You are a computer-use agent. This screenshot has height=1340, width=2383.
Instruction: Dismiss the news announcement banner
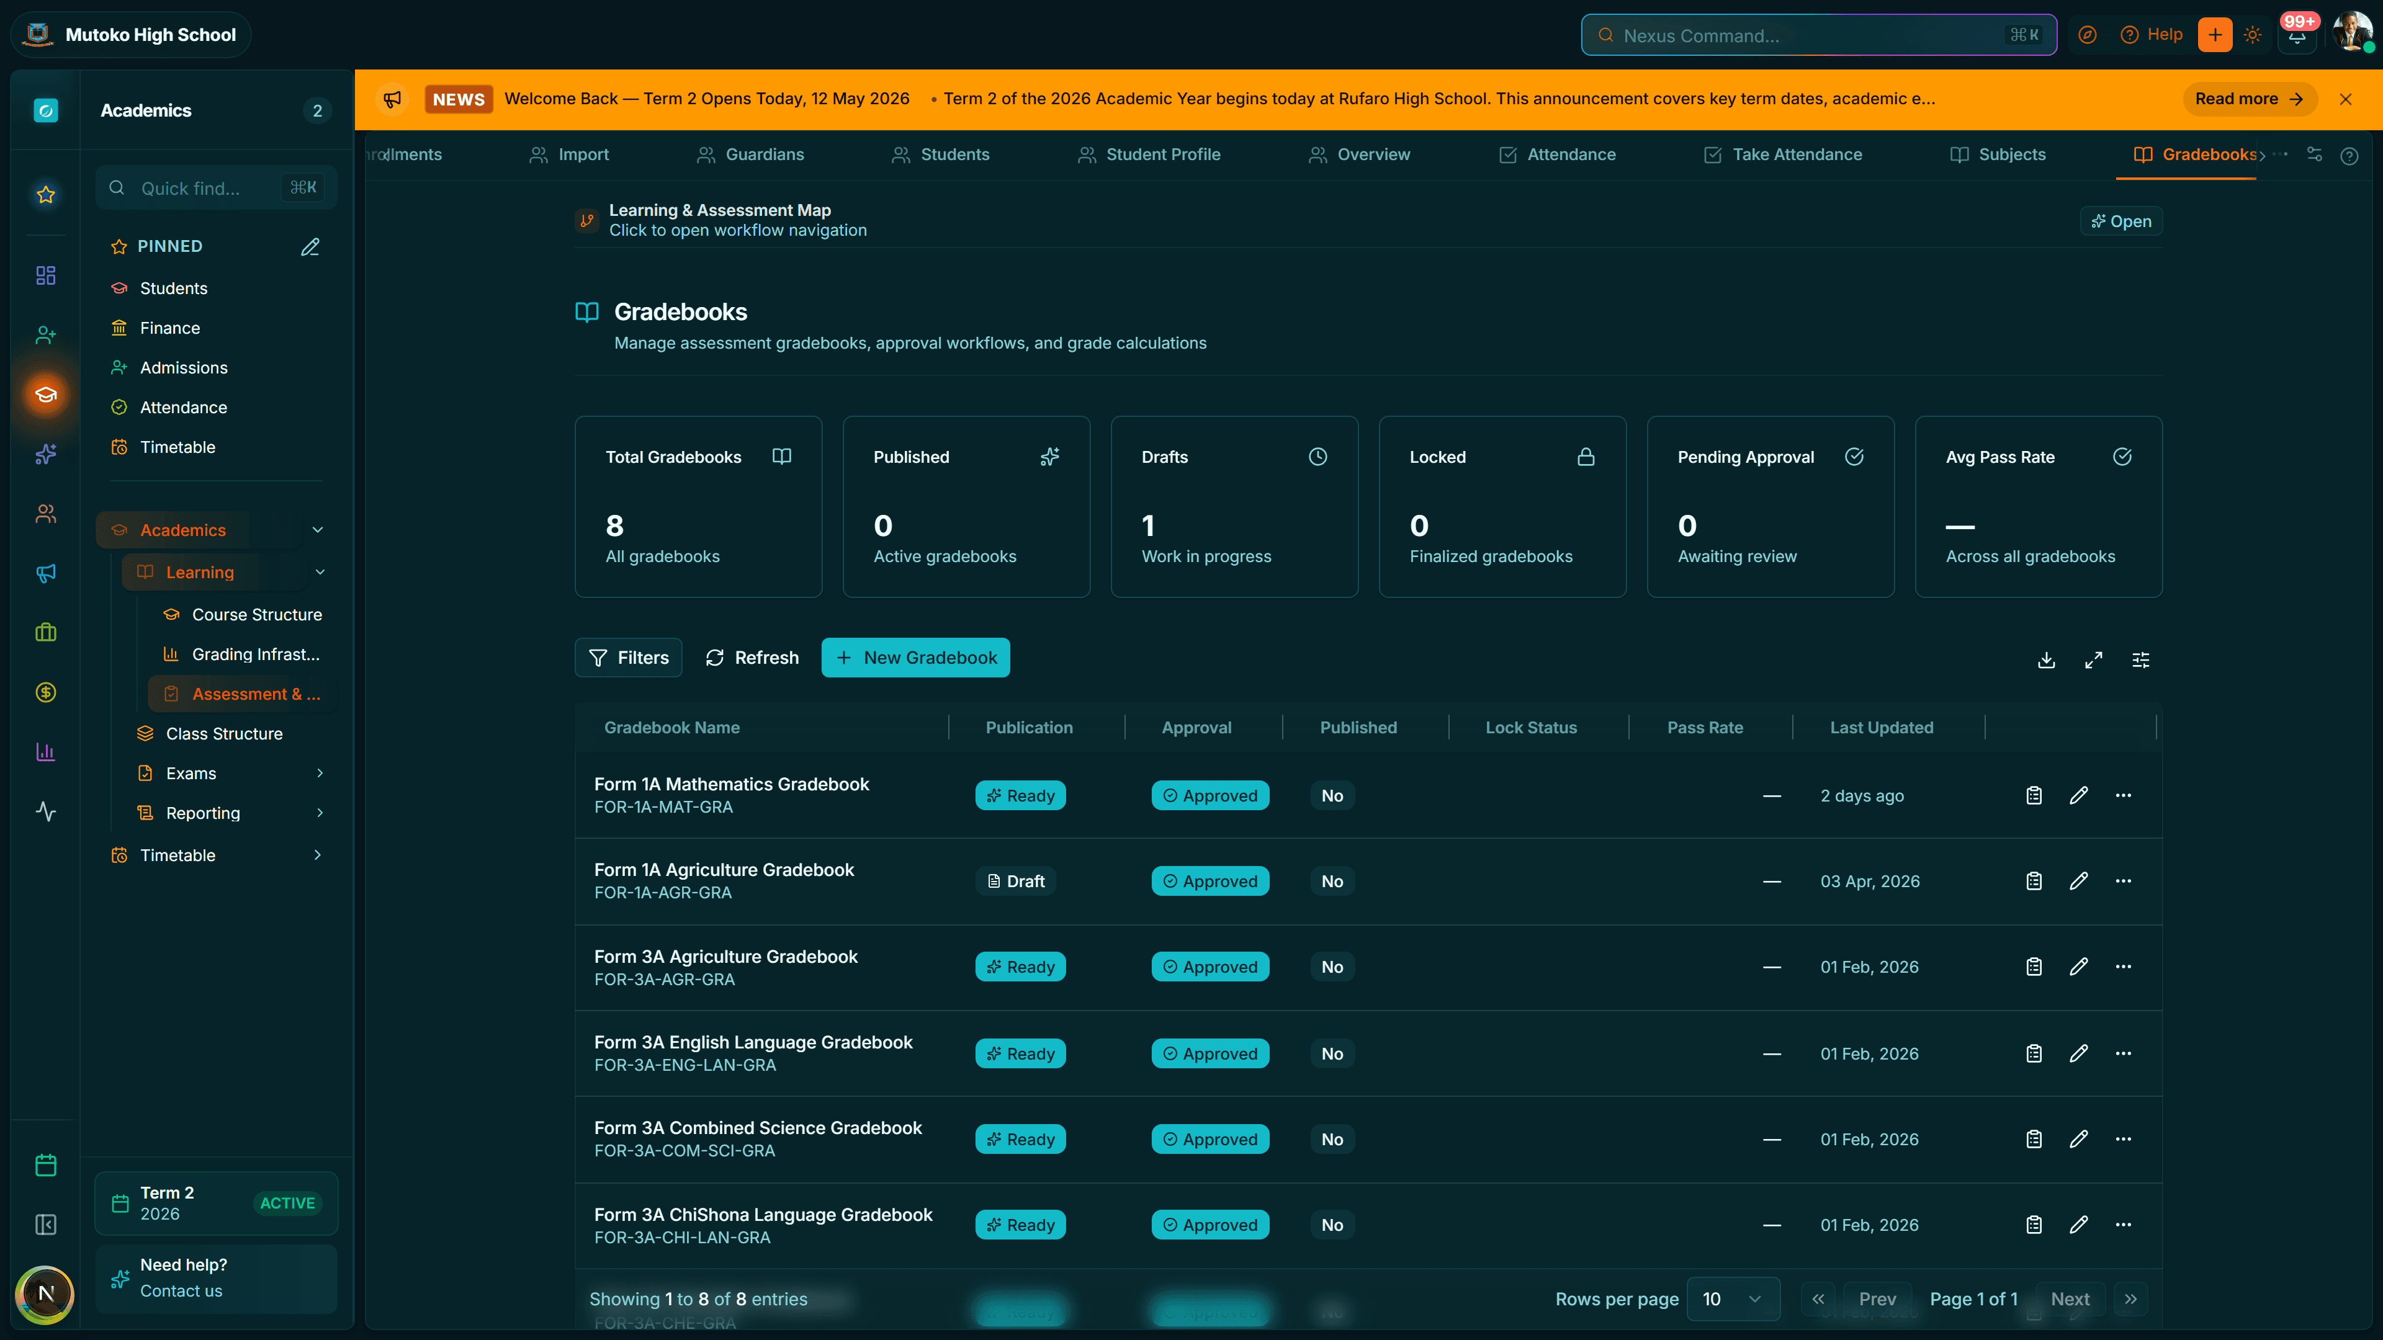tap(2345, 99)
